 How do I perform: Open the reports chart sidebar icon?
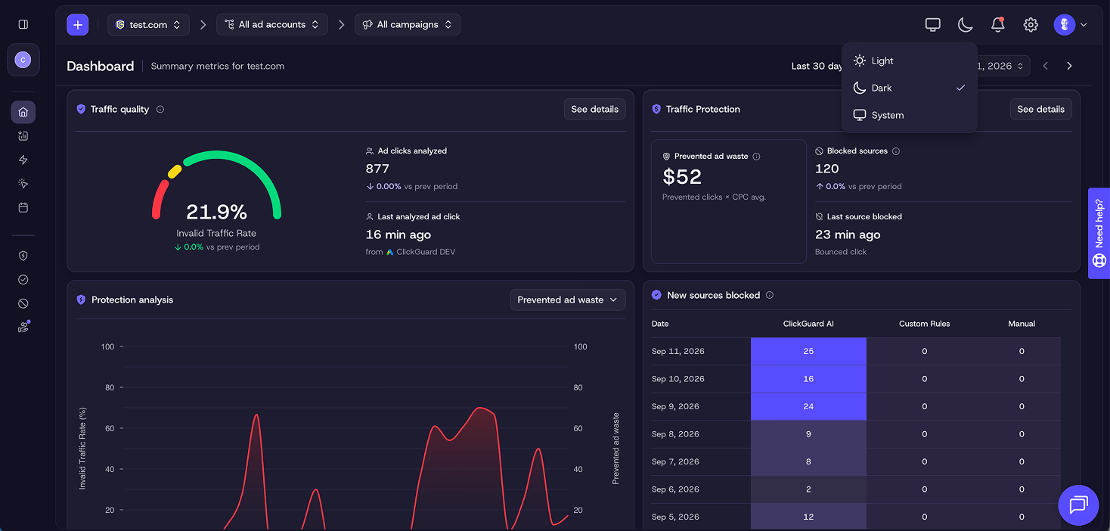click(x=23, y=136)
